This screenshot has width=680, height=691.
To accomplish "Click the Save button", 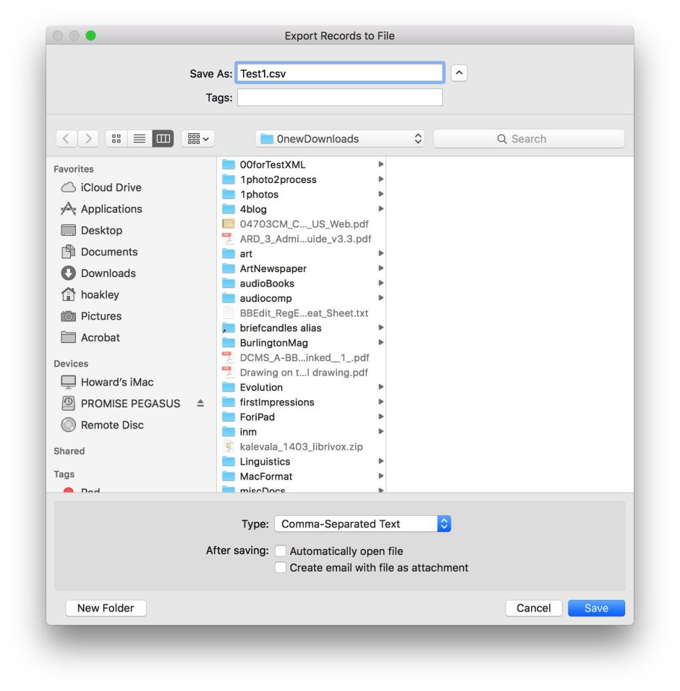I will pos(596,608).
